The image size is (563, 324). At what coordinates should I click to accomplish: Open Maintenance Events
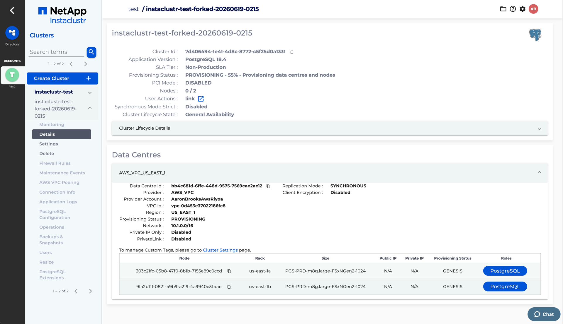[62, 173]
